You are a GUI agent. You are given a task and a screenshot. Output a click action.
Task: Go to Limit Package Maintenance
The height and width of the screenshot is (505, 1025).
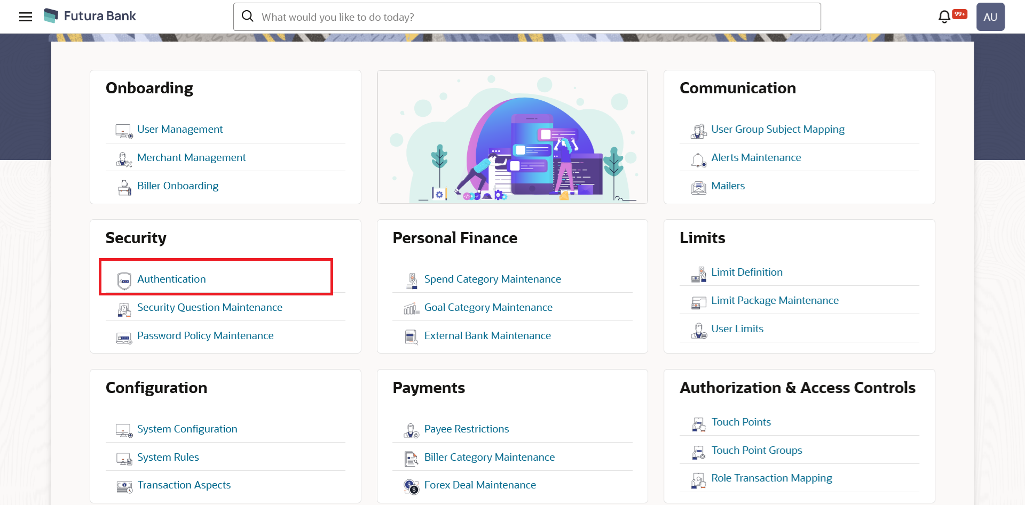[775, 300]
